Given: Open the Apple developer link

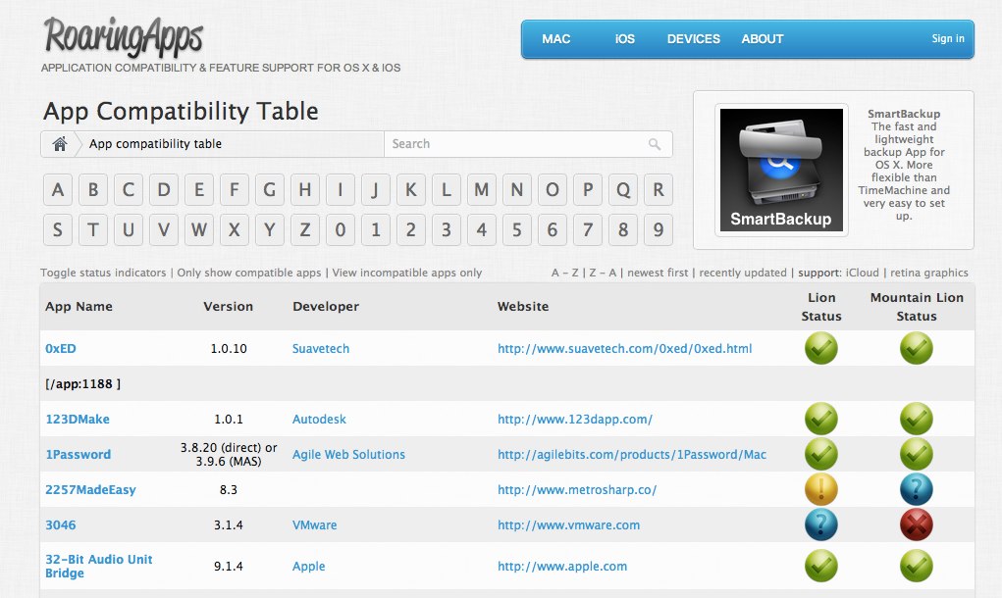Looking at the screenshot, I should pyautogui.click(x=309, y=566).
